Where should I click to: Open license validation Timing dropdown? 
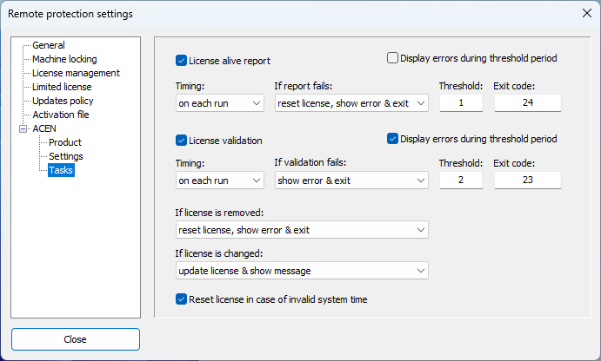(220, 180)
